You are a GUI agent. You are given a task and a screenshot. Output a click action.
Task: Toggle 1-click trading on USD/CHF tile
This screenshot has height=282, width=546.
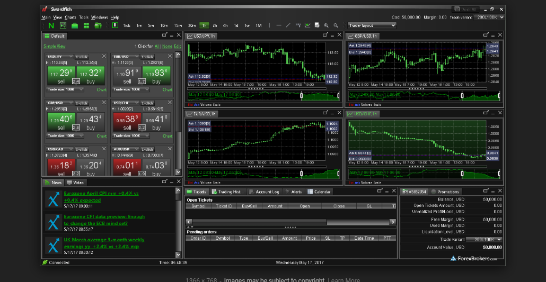pyautogui.click(x=148, y=103)
